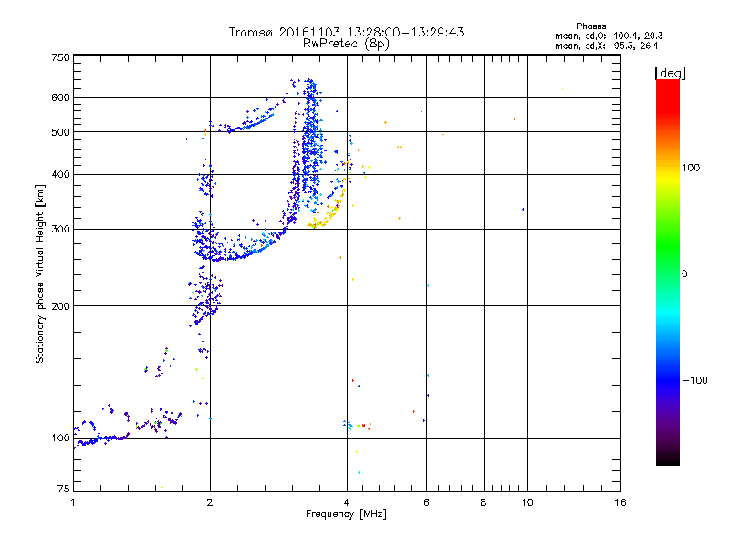Click the "8" frequency axis tick label

484,502
